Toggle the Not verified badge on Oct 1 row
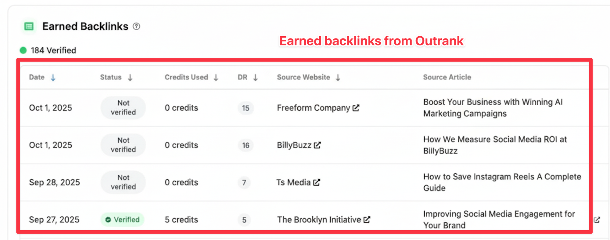 click(123, 107)
